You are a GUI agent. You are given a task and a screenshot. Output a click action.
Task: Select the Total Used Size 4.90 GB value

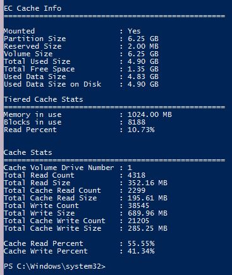(x=143, y=61)
